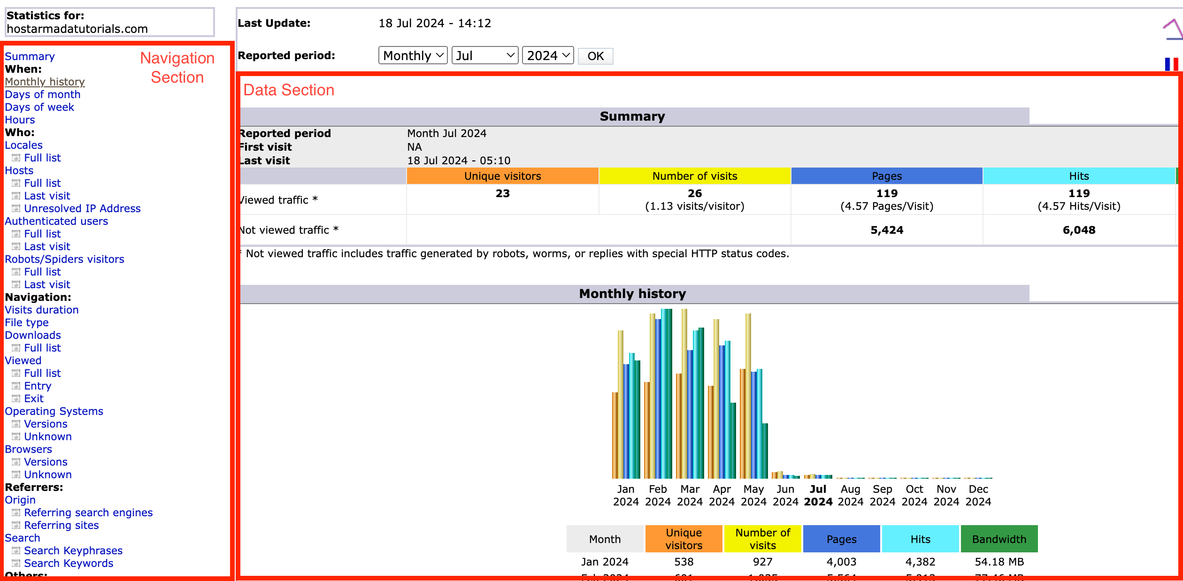Viewport: 1183px width, 581px height.
Task: Click the icon beside Downloads Full list
Action: click(16, 348)
